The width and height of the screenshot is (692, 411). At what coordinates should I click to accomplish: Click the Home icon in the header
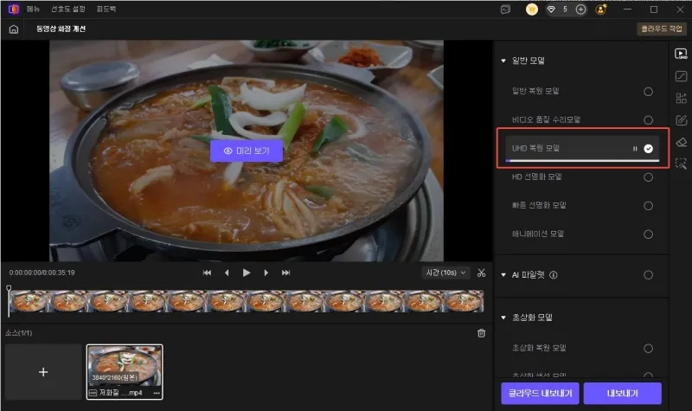pos(14,29)
